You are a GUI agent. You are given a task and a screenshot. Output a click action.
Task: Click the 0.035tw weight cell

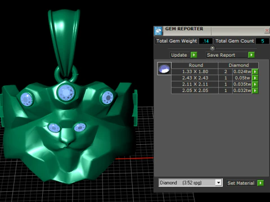(x=242, y=84)
